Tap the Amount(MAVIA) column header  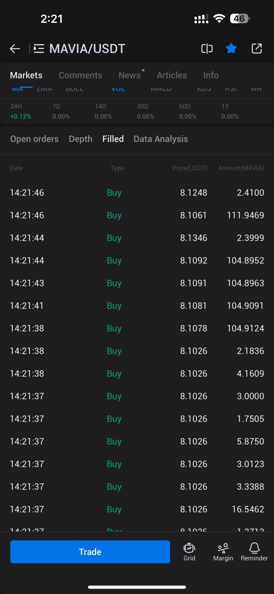(x=241, y=168)
